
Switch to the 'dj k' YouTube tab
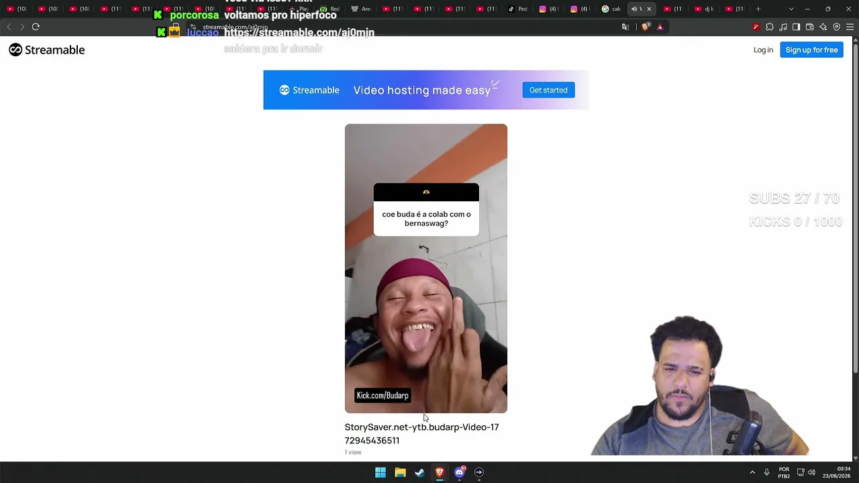point(704,9)
